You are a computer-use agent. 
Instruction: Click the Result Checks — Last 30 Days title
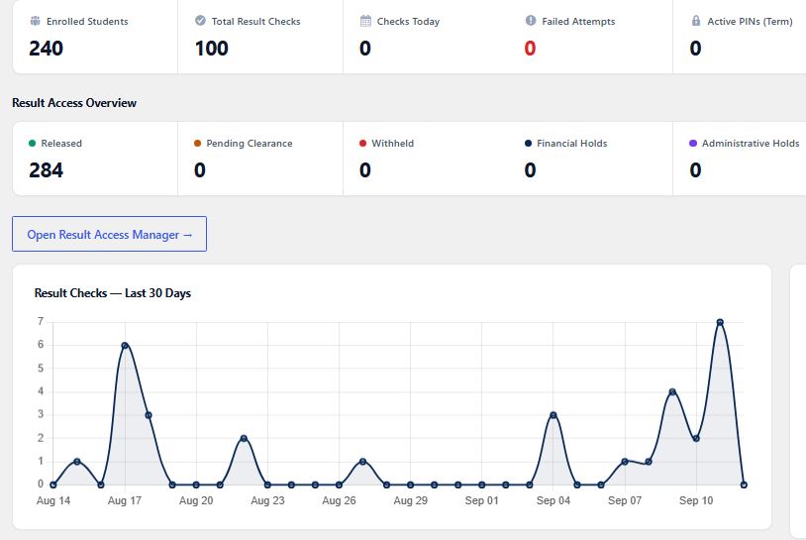[x=113, y=293]
